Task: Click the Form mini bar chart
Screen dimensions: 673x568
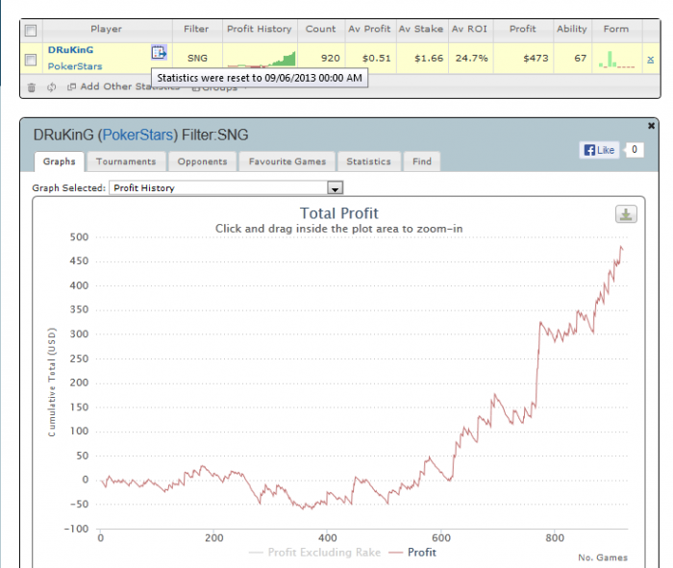Action: tap(616, 60)
